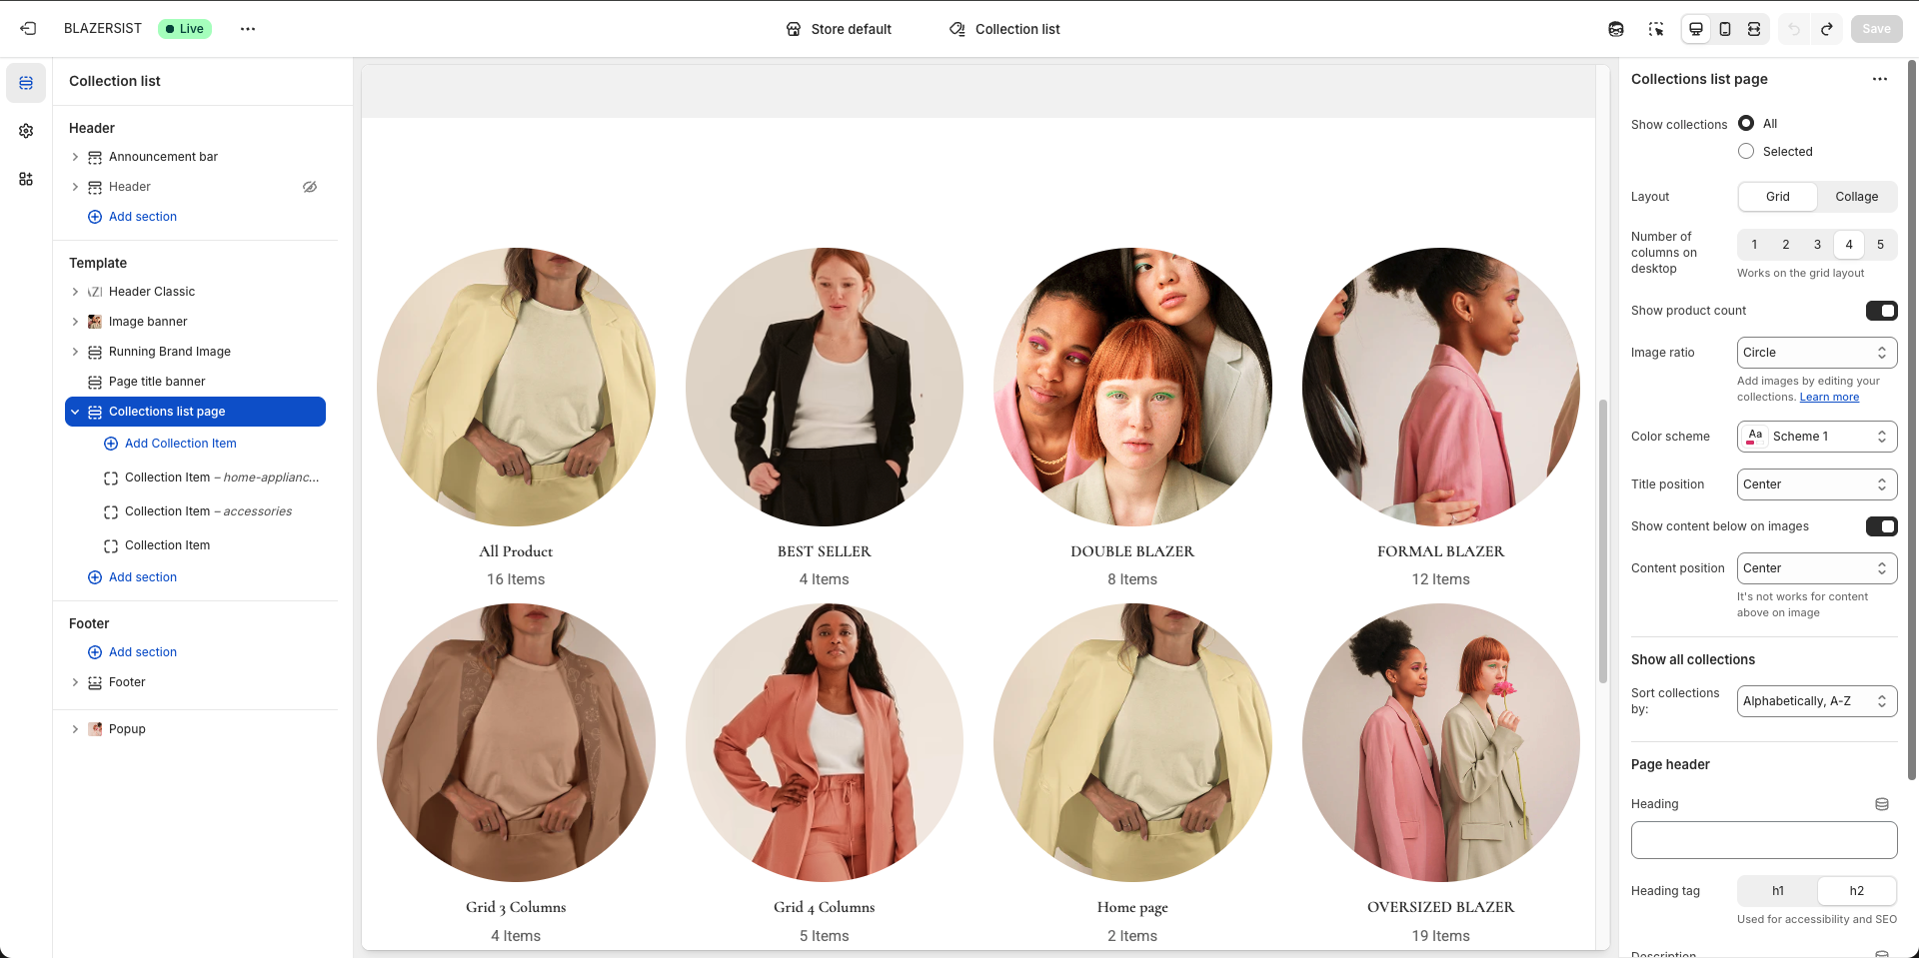The width and height of the screenshot is (1919, 958).
Task: Activate the inspector selection icon
Action: [1656, 29]
